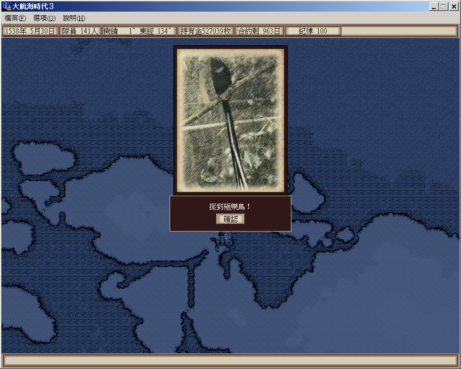Minimize the 大航海時代3 window

434,6
